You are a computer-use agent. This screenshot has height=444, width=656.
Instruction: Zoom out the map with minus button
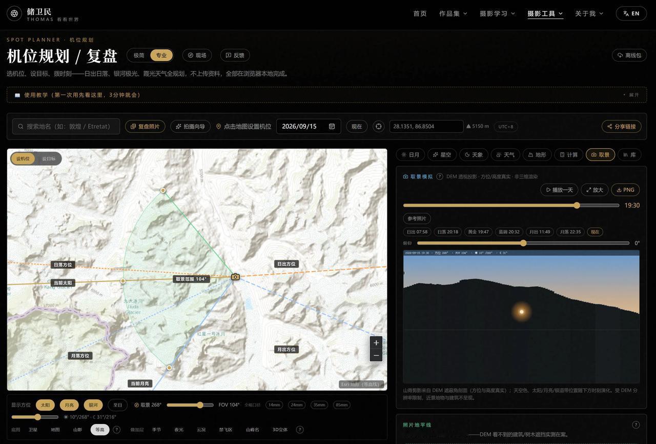click(x=376, y=355)
